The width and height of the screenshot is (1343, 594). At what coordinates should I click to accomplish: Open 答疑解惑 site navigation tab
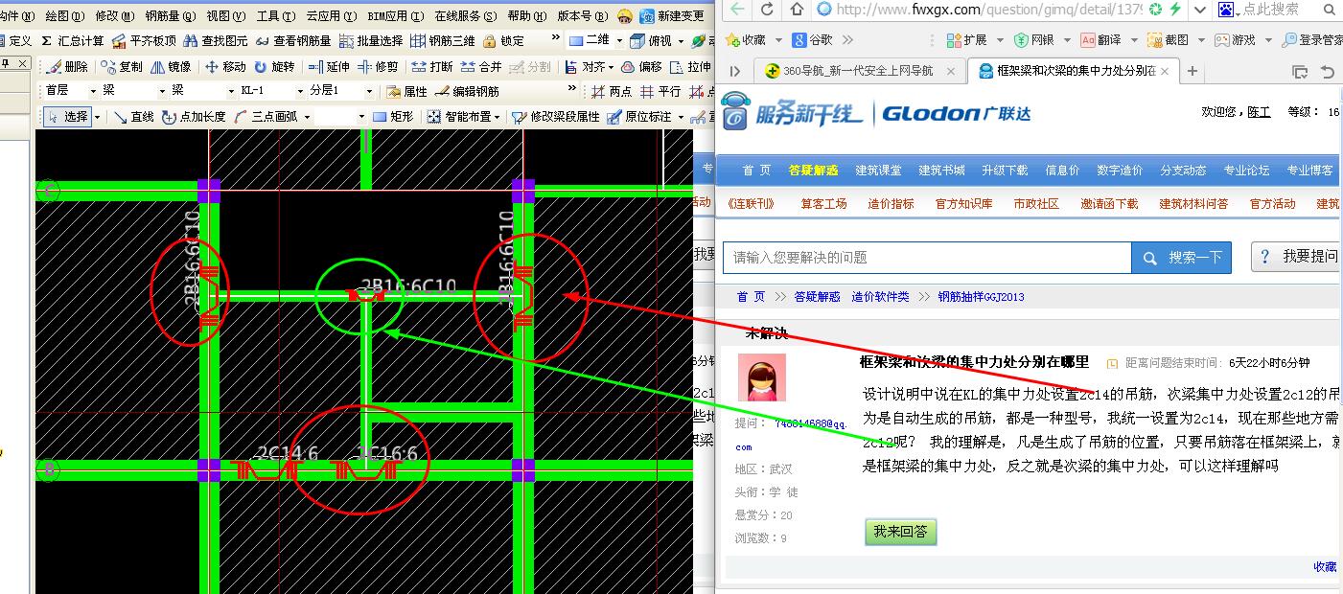[x=813, y=170]
